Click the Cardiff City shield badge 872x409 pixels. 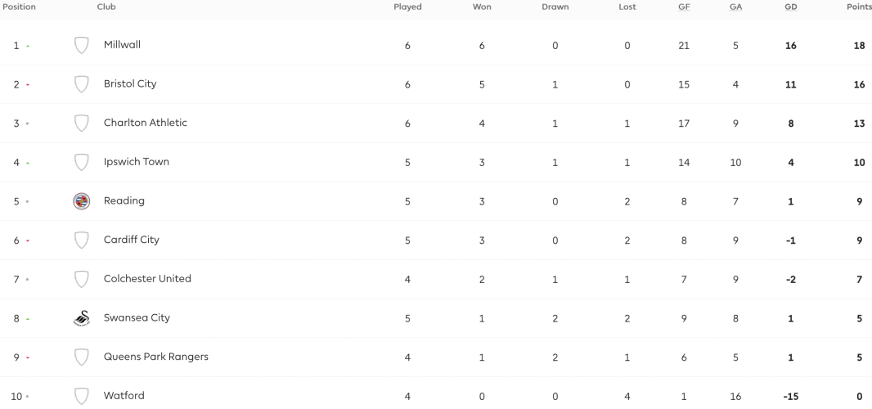coord(82,240)
